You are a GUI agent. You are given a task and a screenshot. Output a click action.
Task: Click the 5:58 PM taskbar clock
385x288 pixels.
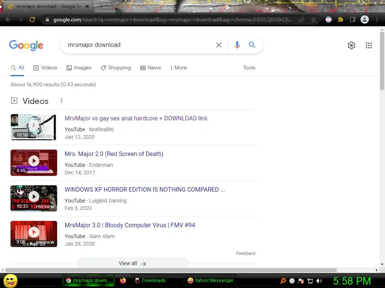point(352,281)
